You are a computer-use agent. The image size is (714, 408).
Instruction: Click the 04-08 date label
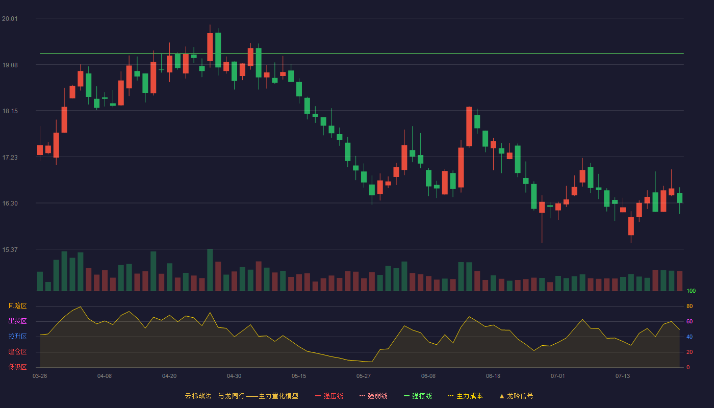pos(105,376)
